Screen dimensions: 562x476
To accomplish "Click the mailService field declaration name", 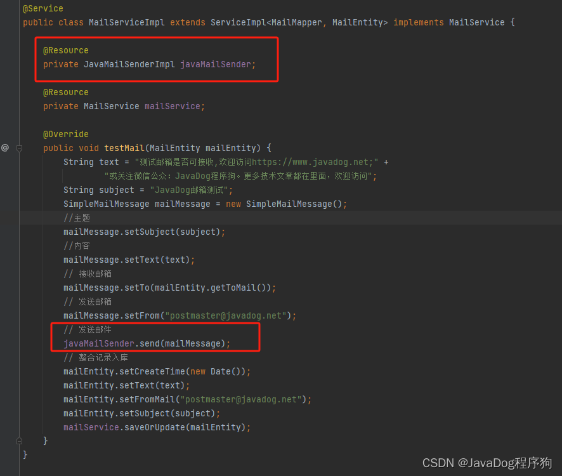I will coord(173,106).
